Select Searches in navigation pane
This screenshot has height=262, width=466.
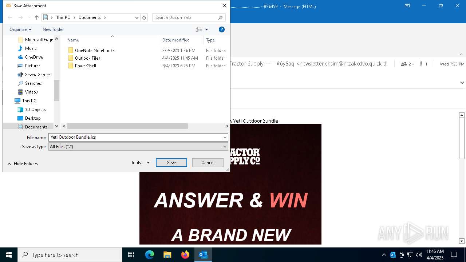[30, 83]
